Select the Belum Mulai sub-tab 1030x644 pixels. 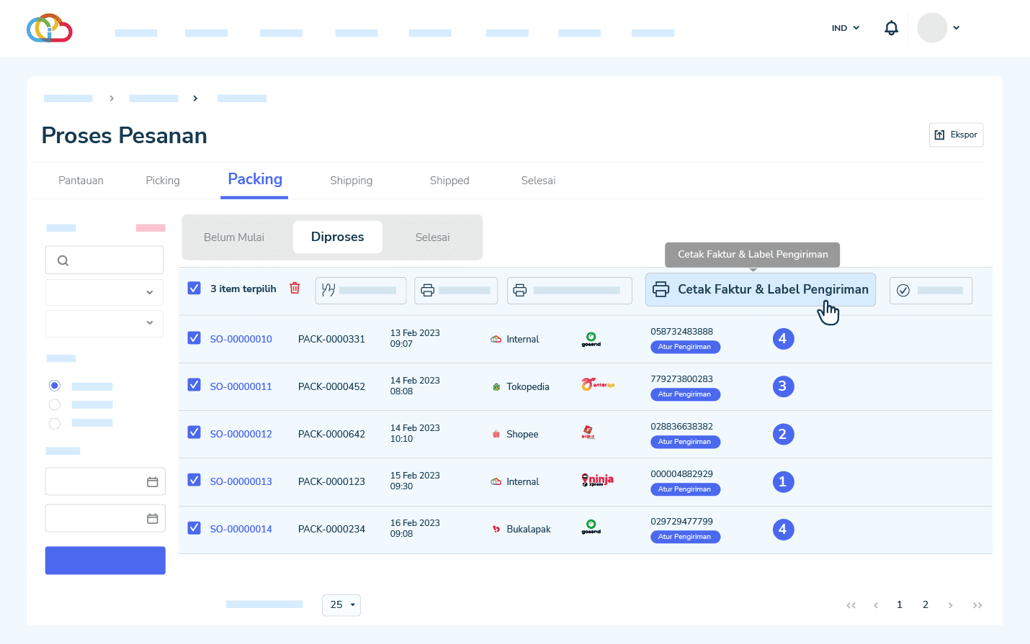coord(234,237)
